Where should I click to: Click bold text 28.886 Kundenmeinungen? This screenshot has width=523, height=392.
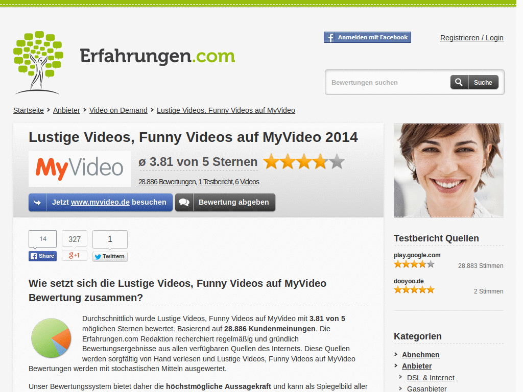[270, 329]
